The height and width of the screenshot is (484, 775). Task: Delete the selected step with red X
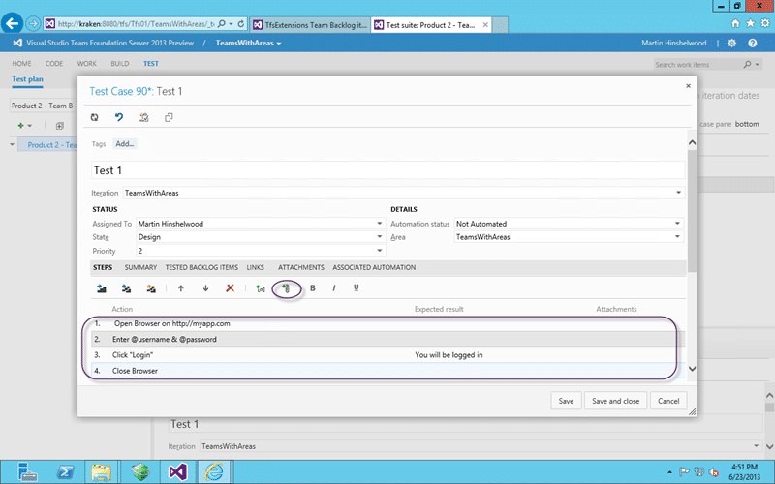point(230,287)
